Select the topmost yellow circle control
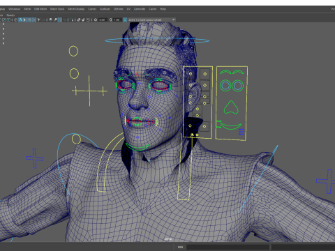335x251 pixels. pos(73,51)
